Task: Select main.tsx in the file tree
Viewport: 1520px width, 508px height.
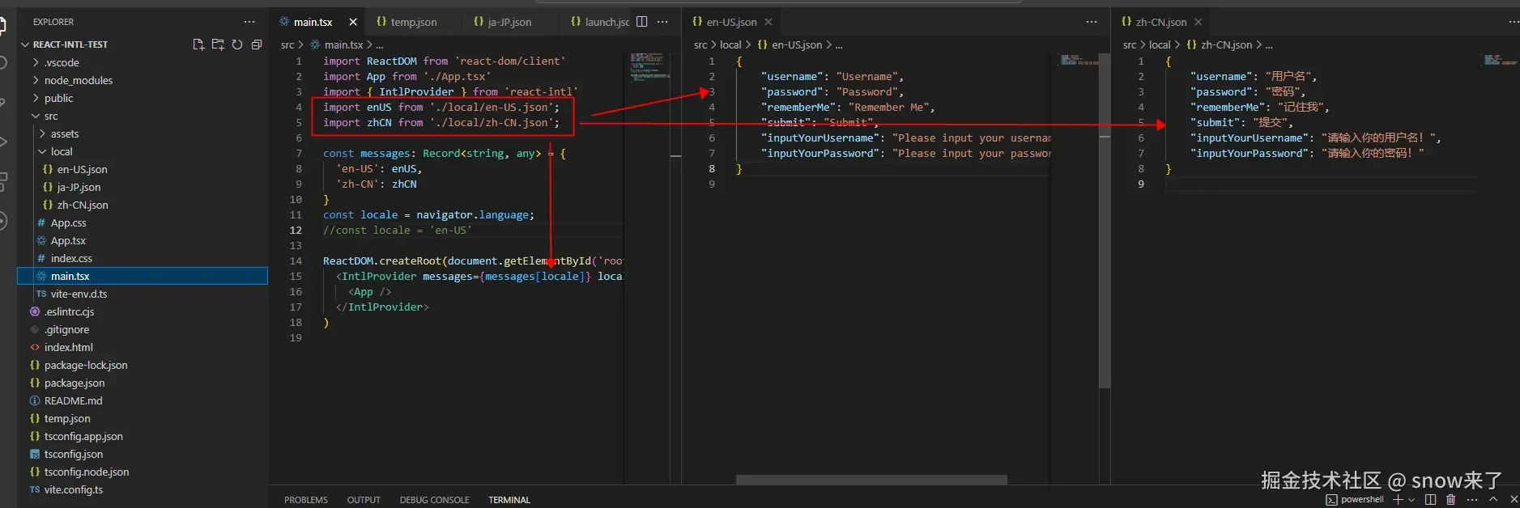Action: (x=143, y=276)
